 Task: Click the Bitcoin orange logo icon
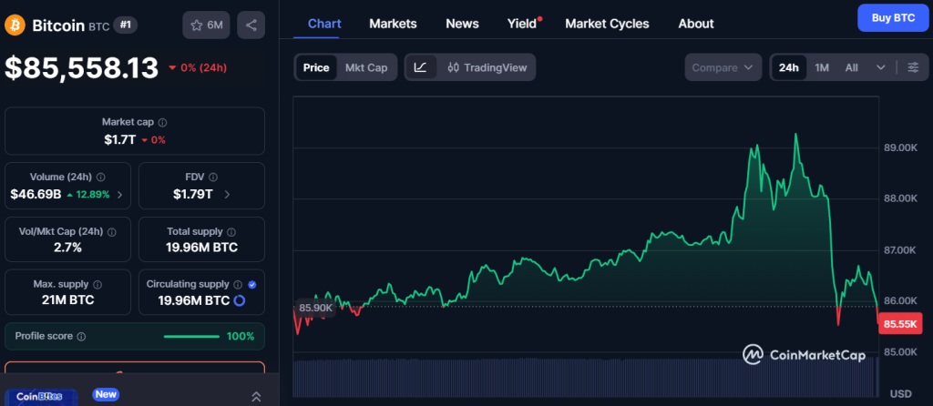(15, 25)
